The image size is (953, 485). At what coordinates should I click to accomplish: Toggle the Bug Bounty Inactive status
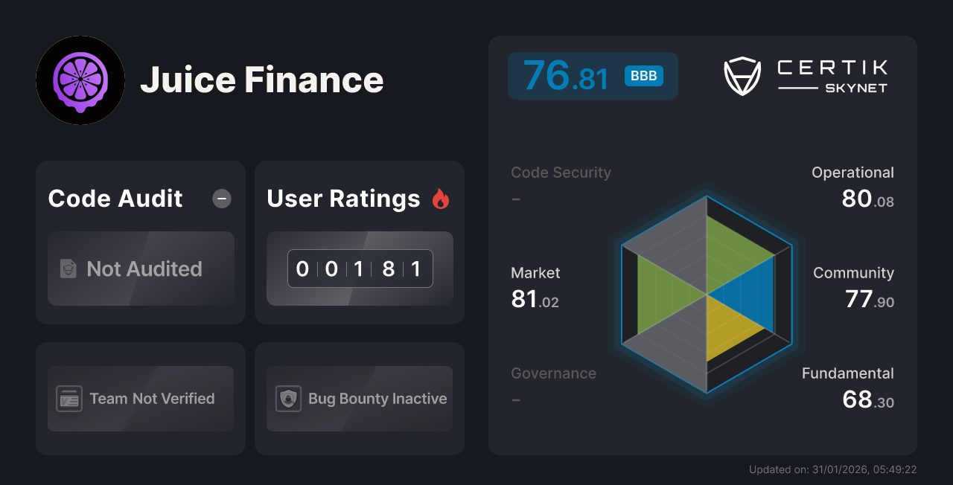point(360,399)
